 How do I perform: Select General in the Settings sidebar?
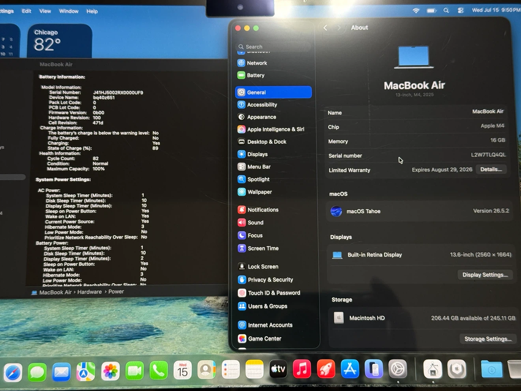point(273,92)
